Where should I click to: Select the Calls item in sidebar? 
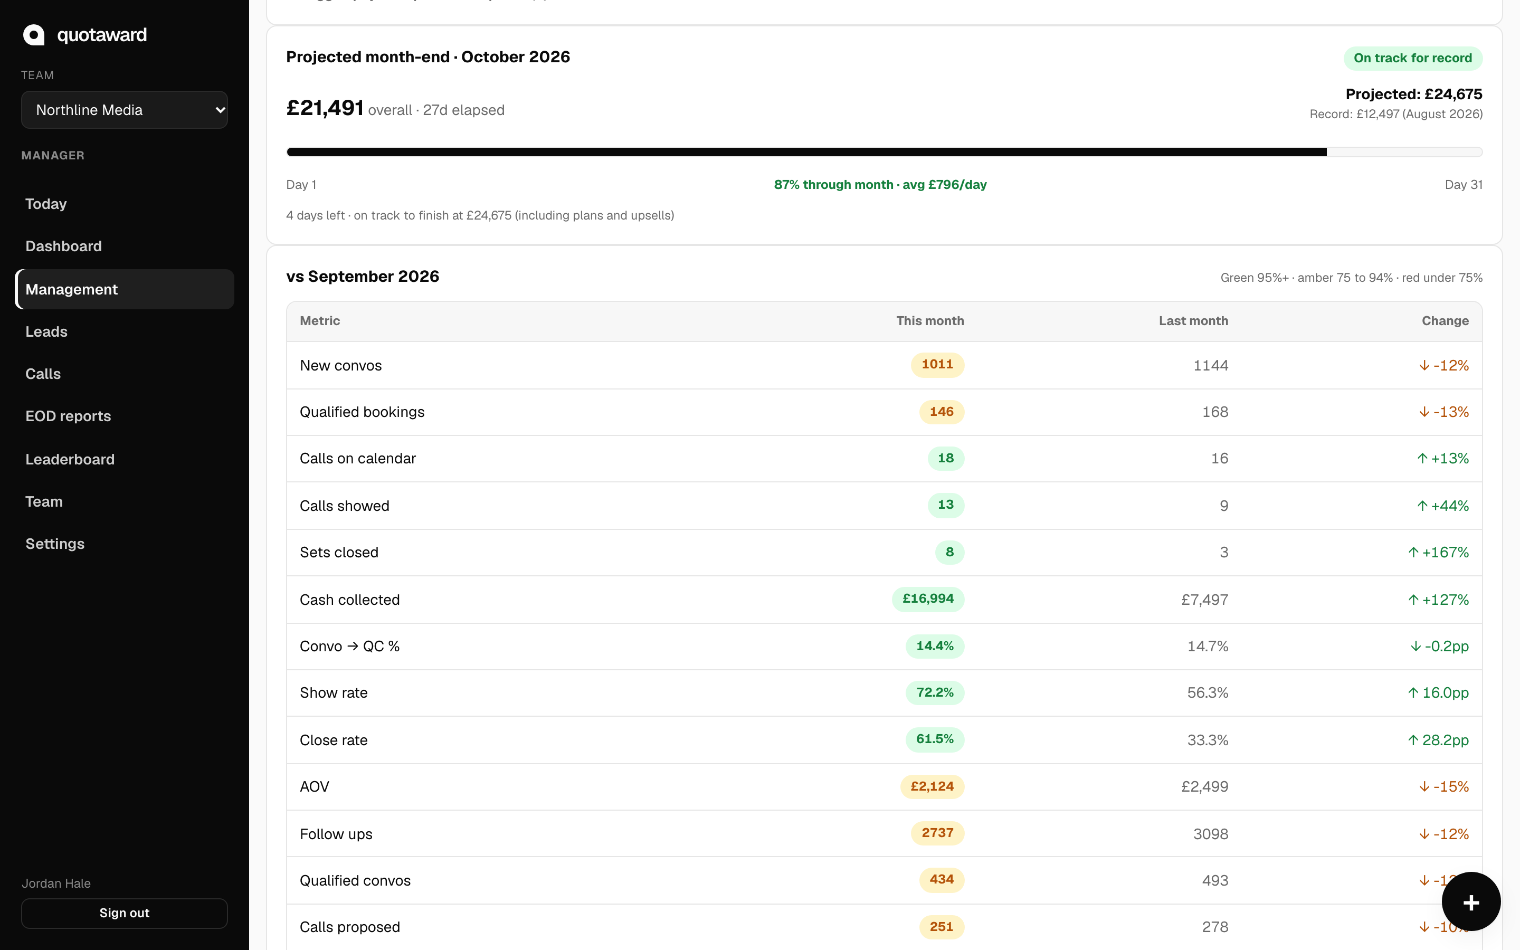pos(43,374)
